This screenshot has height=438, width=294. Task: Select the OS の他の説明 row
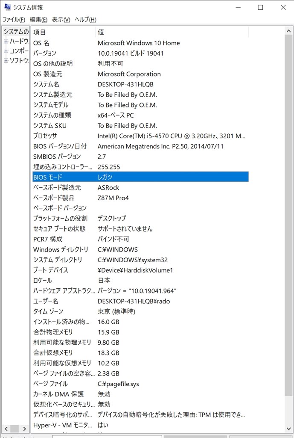pos(140,64)
